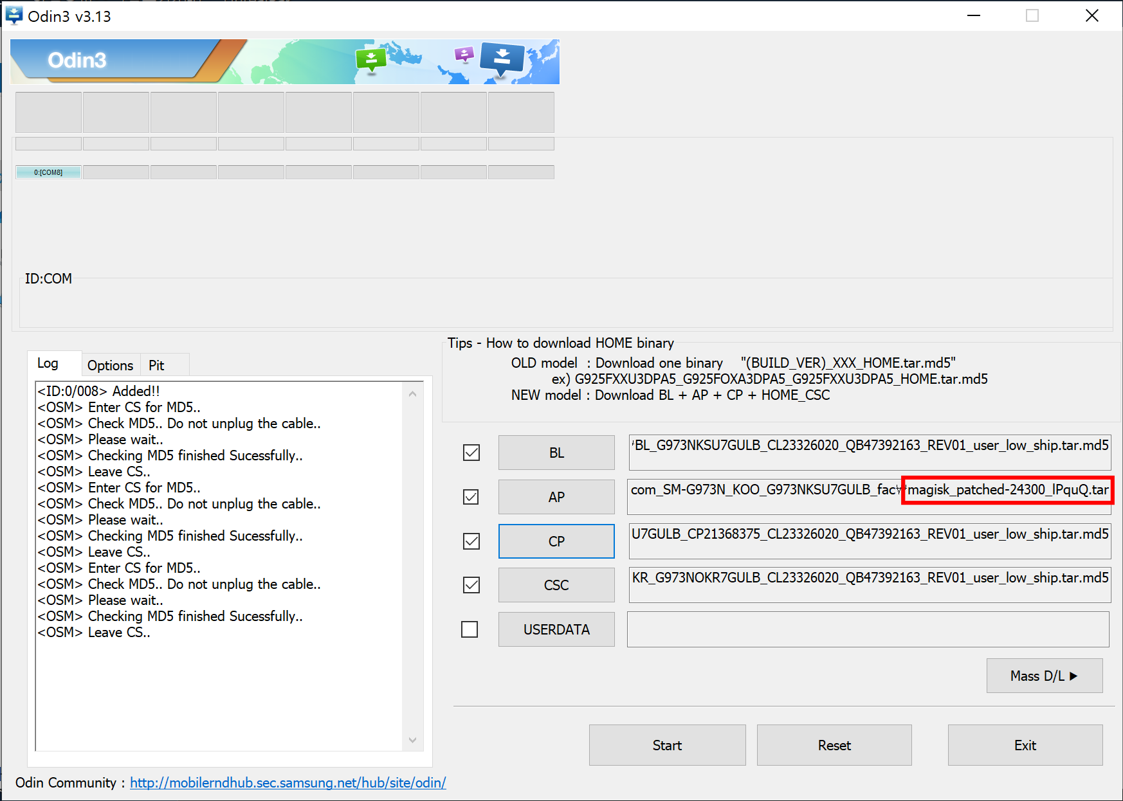The image size is (1123, 801).
Task: Exit the Odin3 application
Action: pos(1025,745)
